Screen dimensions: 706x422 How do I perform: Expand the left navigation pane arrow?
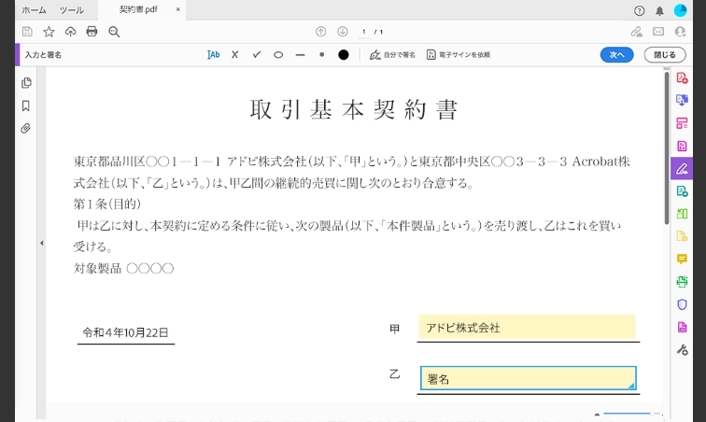(x=41, y=244)
